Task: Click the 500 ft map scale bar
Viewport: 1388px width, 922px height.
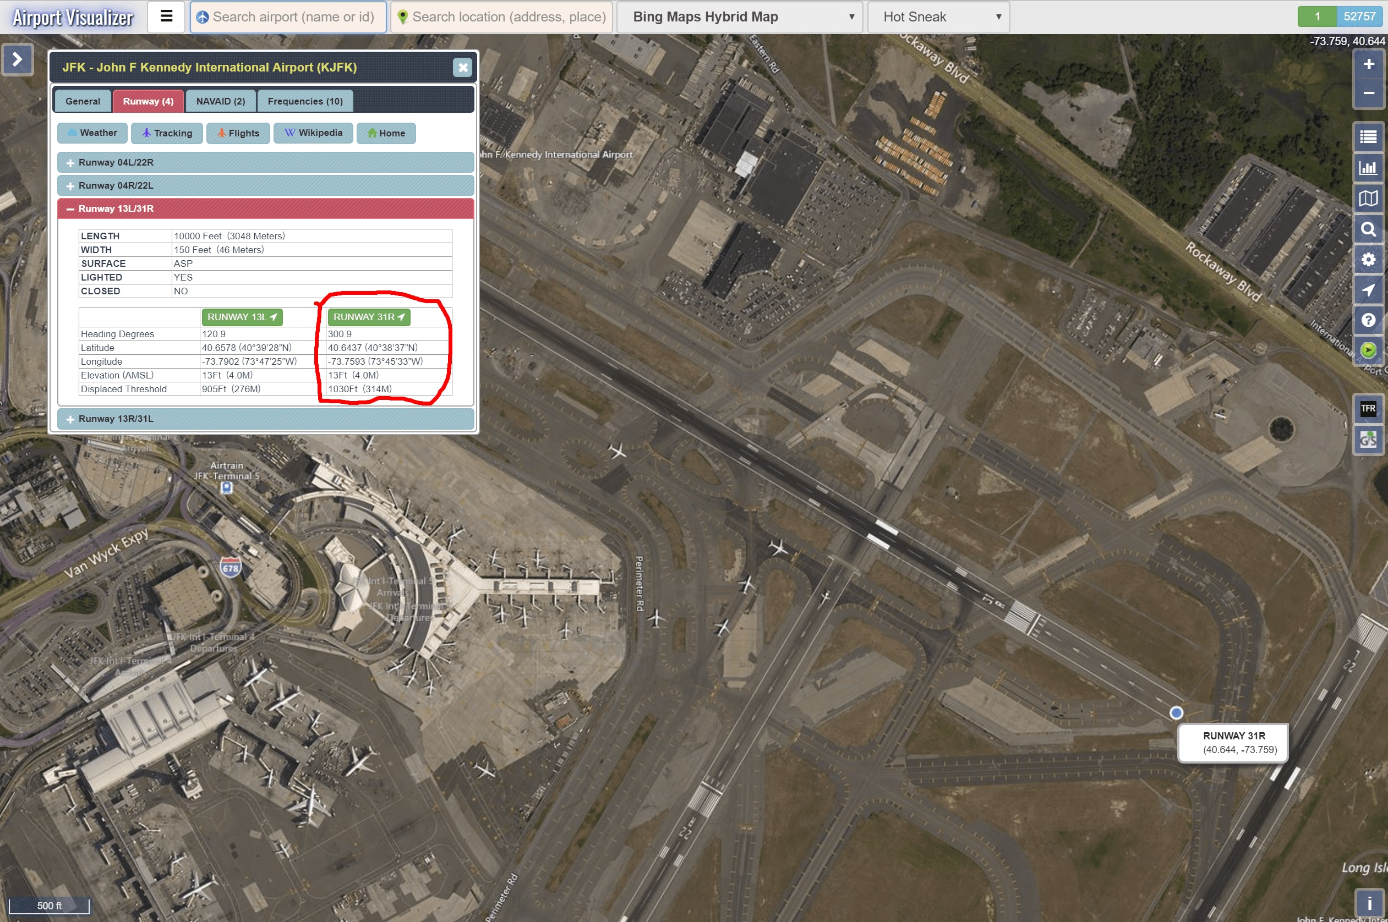Action: coord(49,905)
